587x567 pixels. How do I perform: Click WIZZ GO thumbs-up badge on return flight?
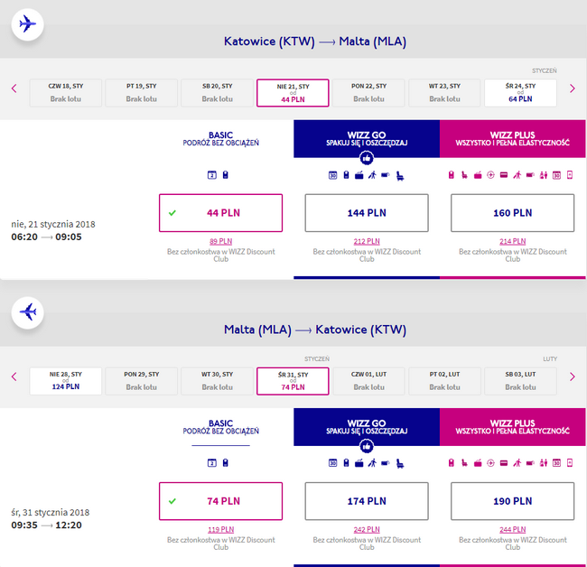point(367,446)
